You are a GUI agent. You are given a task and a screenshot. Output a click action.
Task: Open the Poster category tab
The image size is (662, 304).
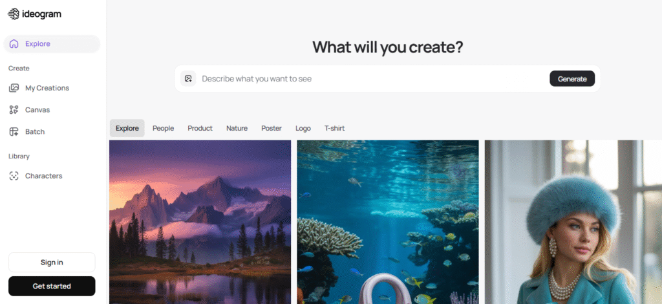tap(272, 128)
